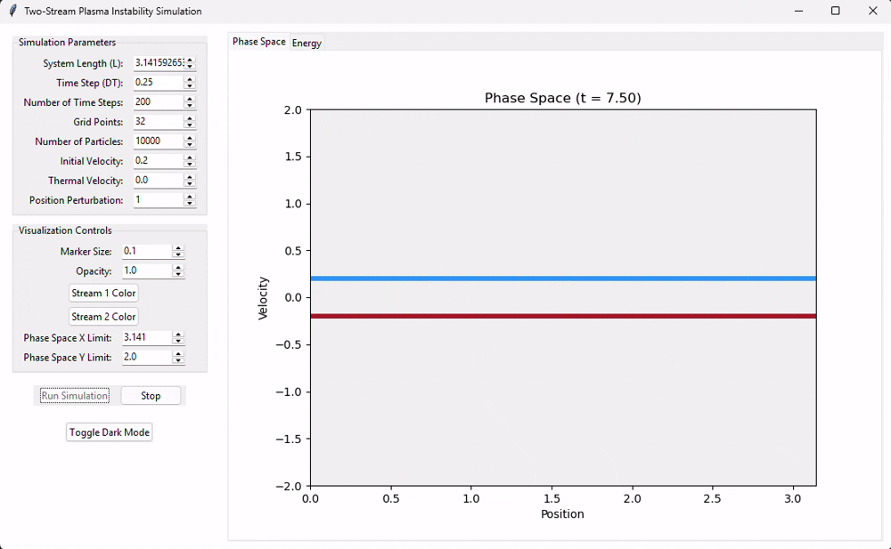Toggle Dark Mode for the interface
The height and width of the screenshot is (549, 891).
(109, 432)
